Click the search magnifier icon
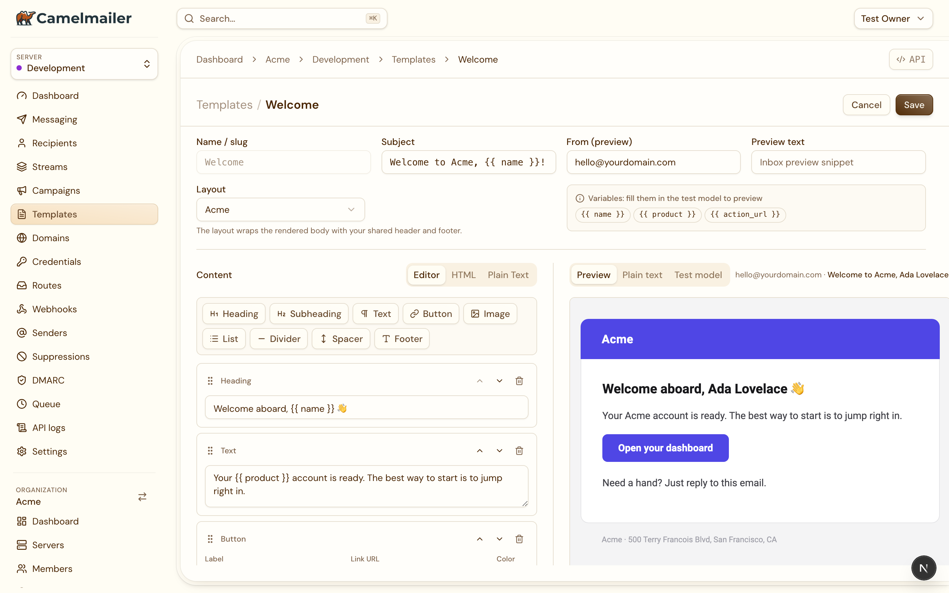Screen dimensions: 949x593 tap(189, 18)
